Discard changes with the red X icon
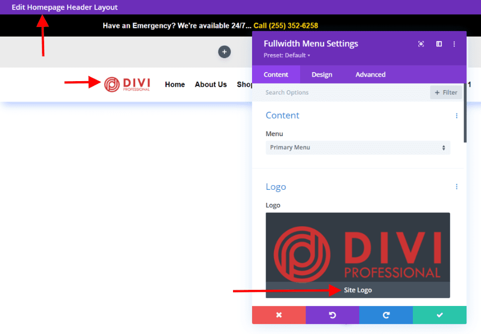 coord(279,315)
